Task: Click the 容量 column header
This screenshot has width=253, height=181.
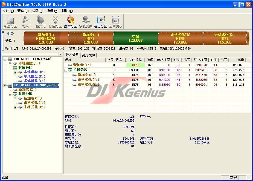Action: (x=237, y=60)
